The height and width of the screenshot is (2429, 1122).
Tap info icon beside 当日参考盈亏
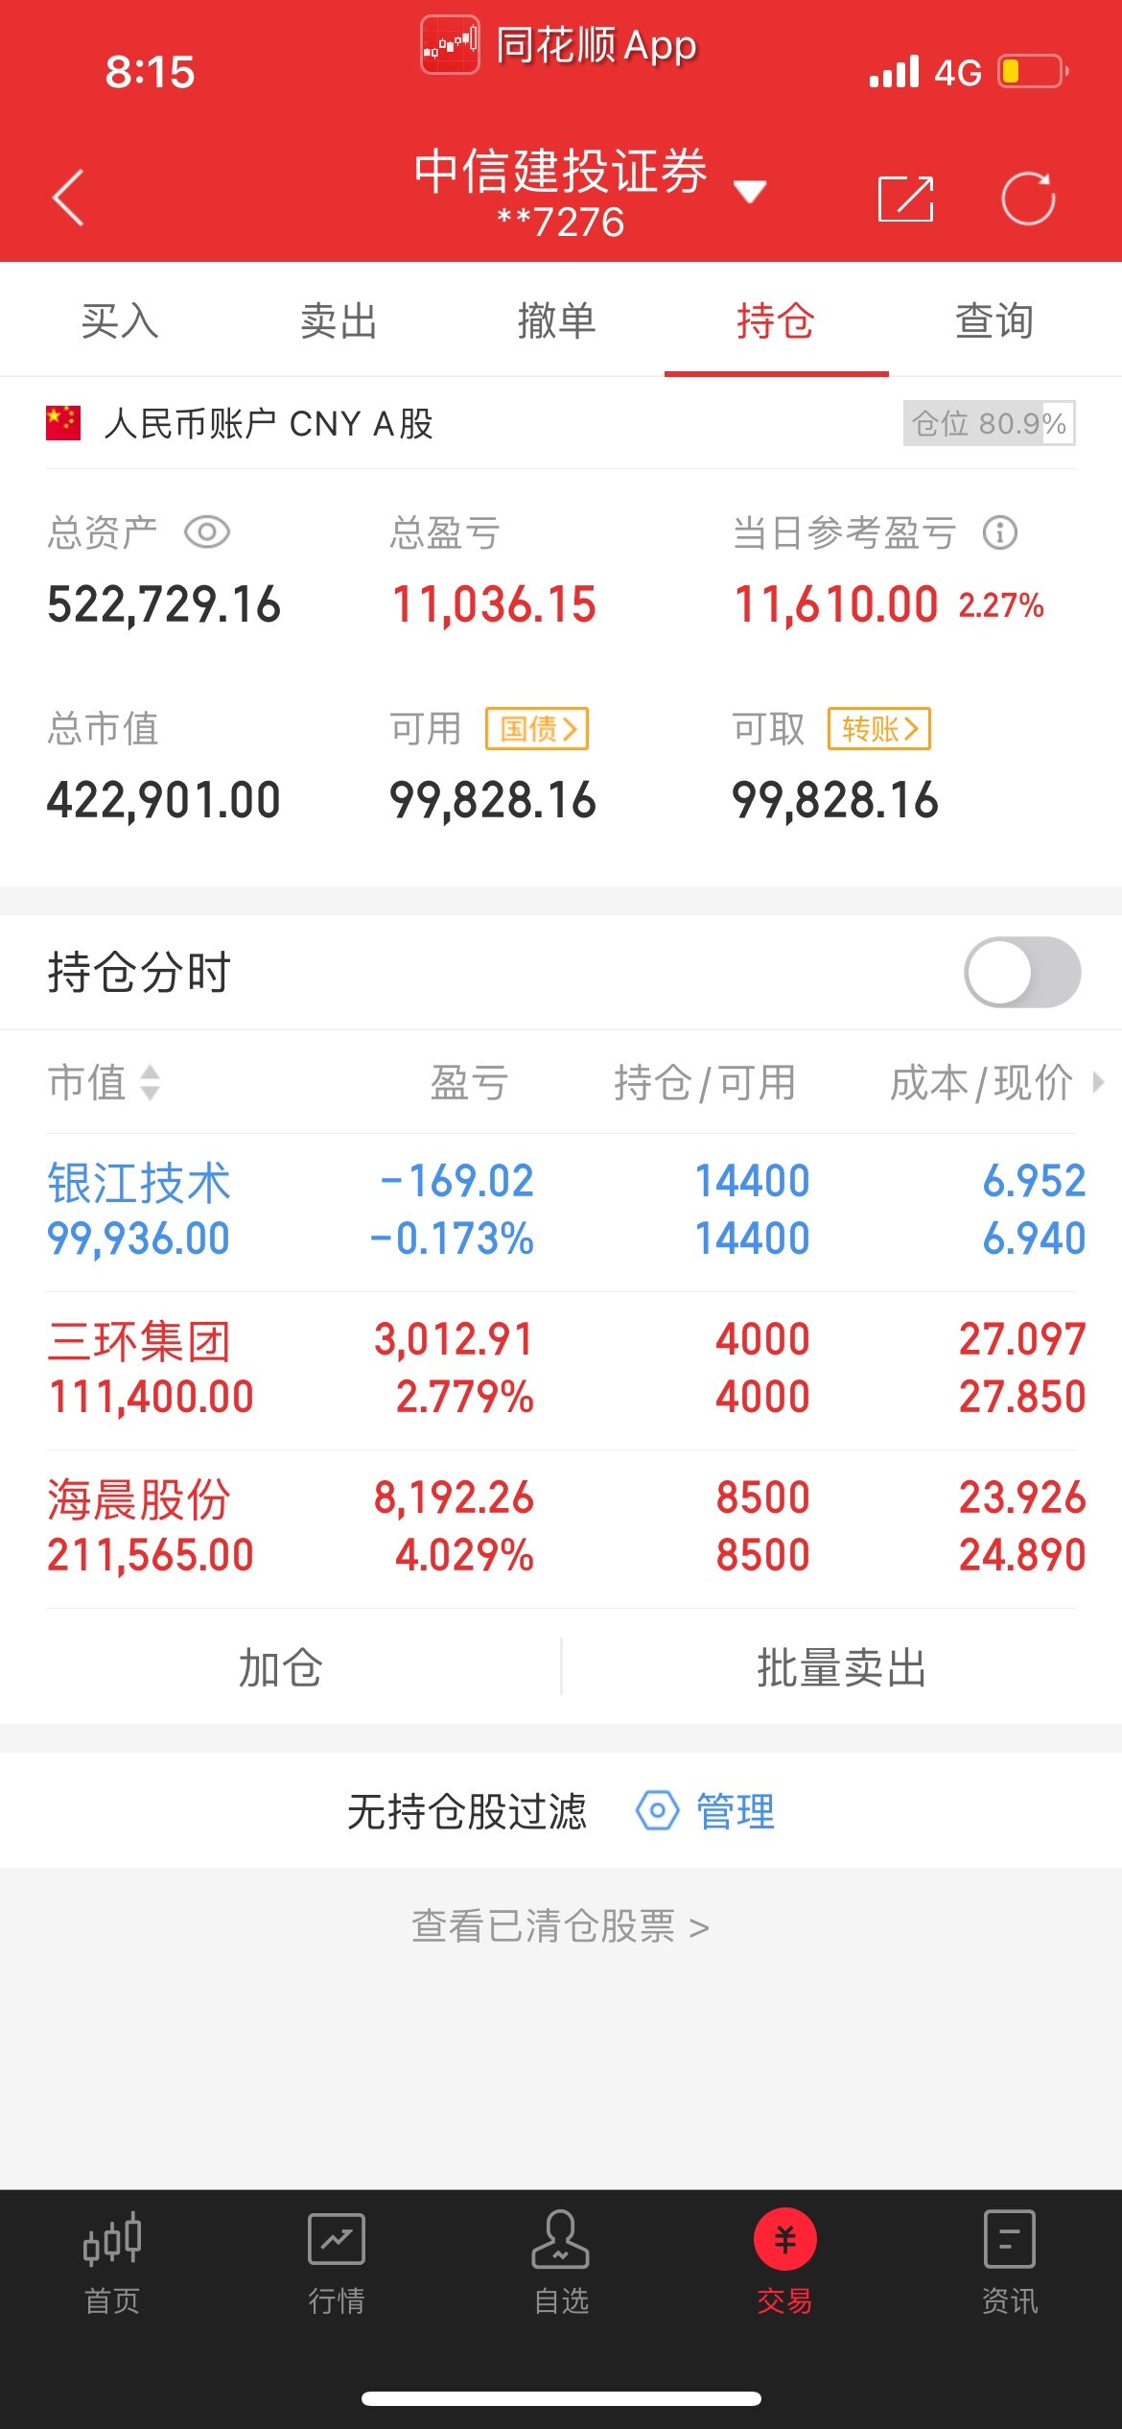(999, 532)
